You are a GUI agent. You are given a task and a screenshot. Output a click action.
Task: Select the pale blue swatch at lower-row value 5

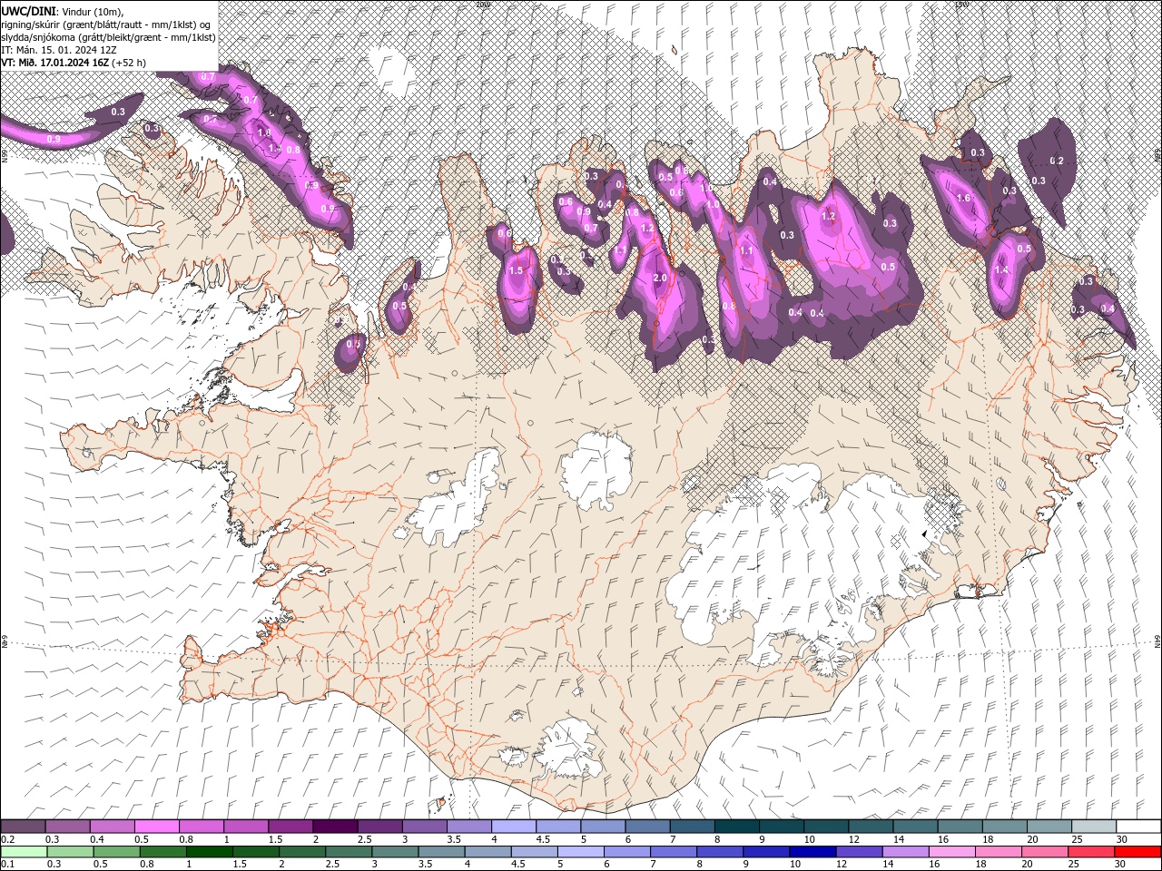point(580,852)
